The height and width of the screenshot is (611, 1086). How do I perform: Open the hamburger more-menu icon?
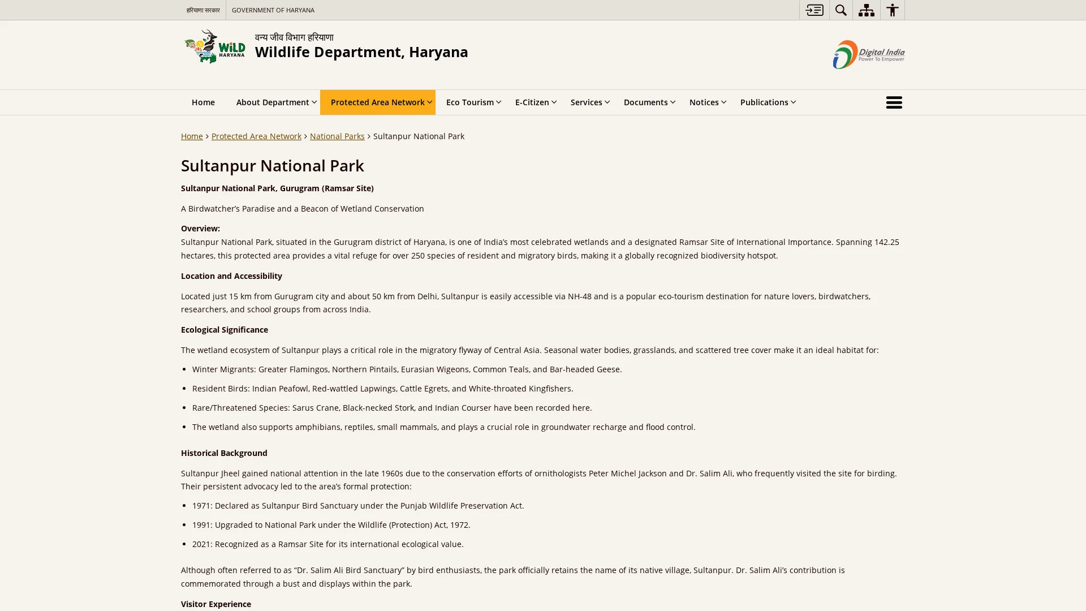[894, 102]
